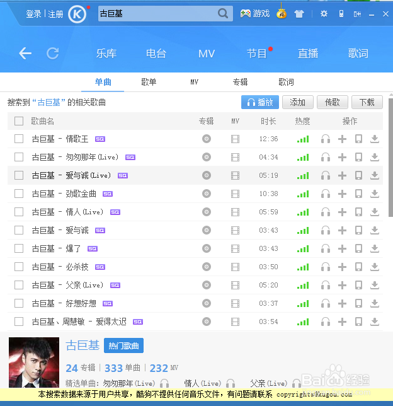Screen dimensions: 393x406
Task: Open the 古巨基 artist name link
Action: point(83,345)
